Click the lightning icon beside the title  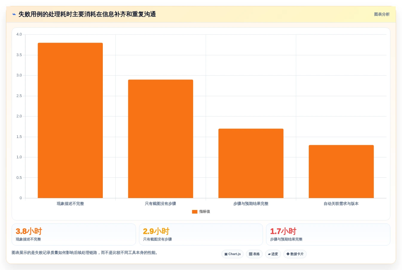pos(14,14)
